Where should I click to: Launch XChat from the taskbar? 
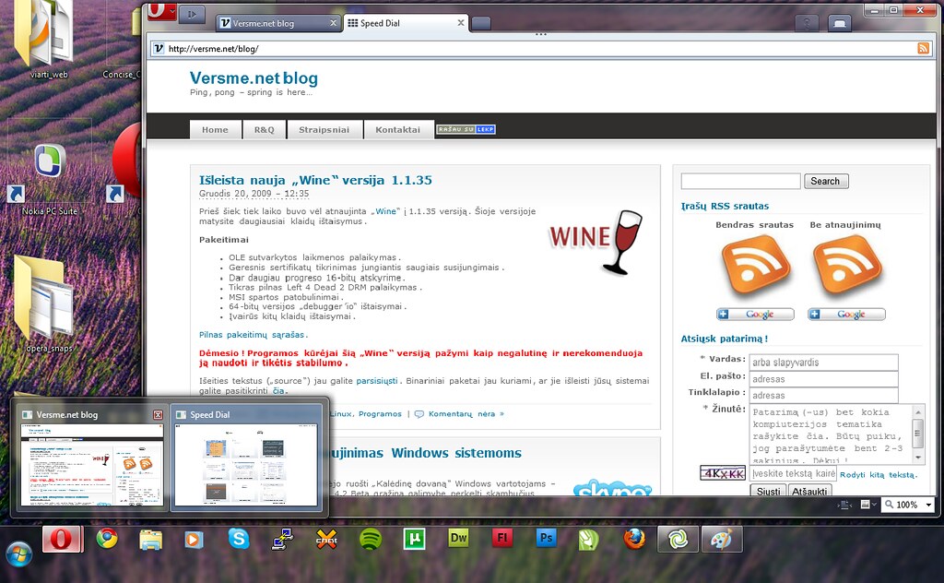click(326, 539)
